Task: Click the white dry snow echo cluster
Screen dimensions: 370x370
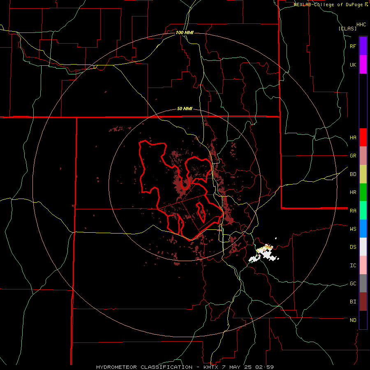Action: pos(267,254)
